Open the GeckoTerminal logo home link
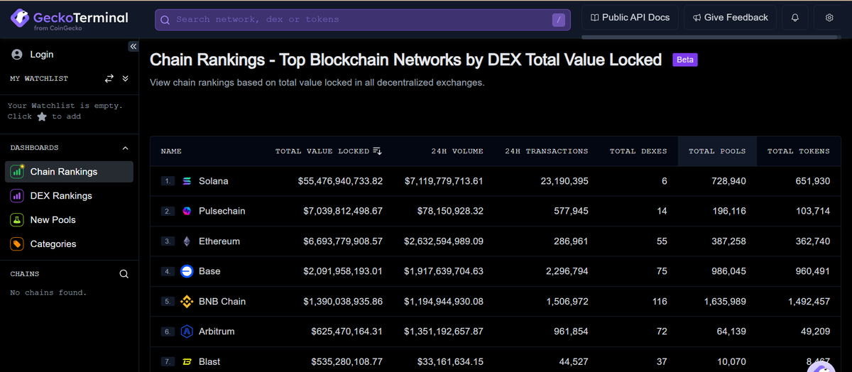This screenshot has height=372, width=852. tap(69, 19)
